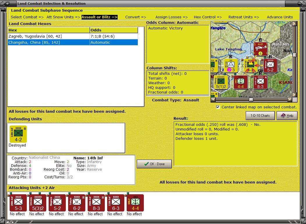Select the 11th Inf 6-3 attacking unit
This screenshot has height=224, width=306.
pos(116,203)
